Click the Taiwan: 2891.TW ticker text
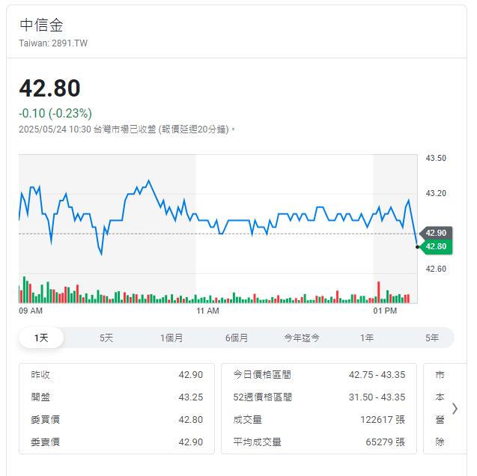This screenshot has height=476, width=477. point(53,43)
